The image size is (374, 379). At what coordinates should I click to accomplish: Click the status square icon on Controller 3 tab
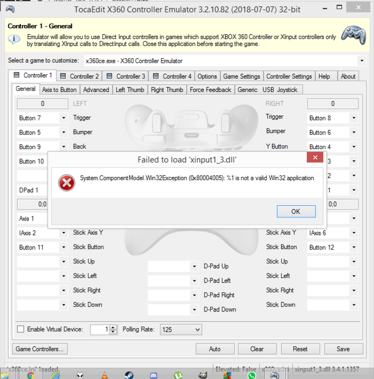click(x=109, y=76)
